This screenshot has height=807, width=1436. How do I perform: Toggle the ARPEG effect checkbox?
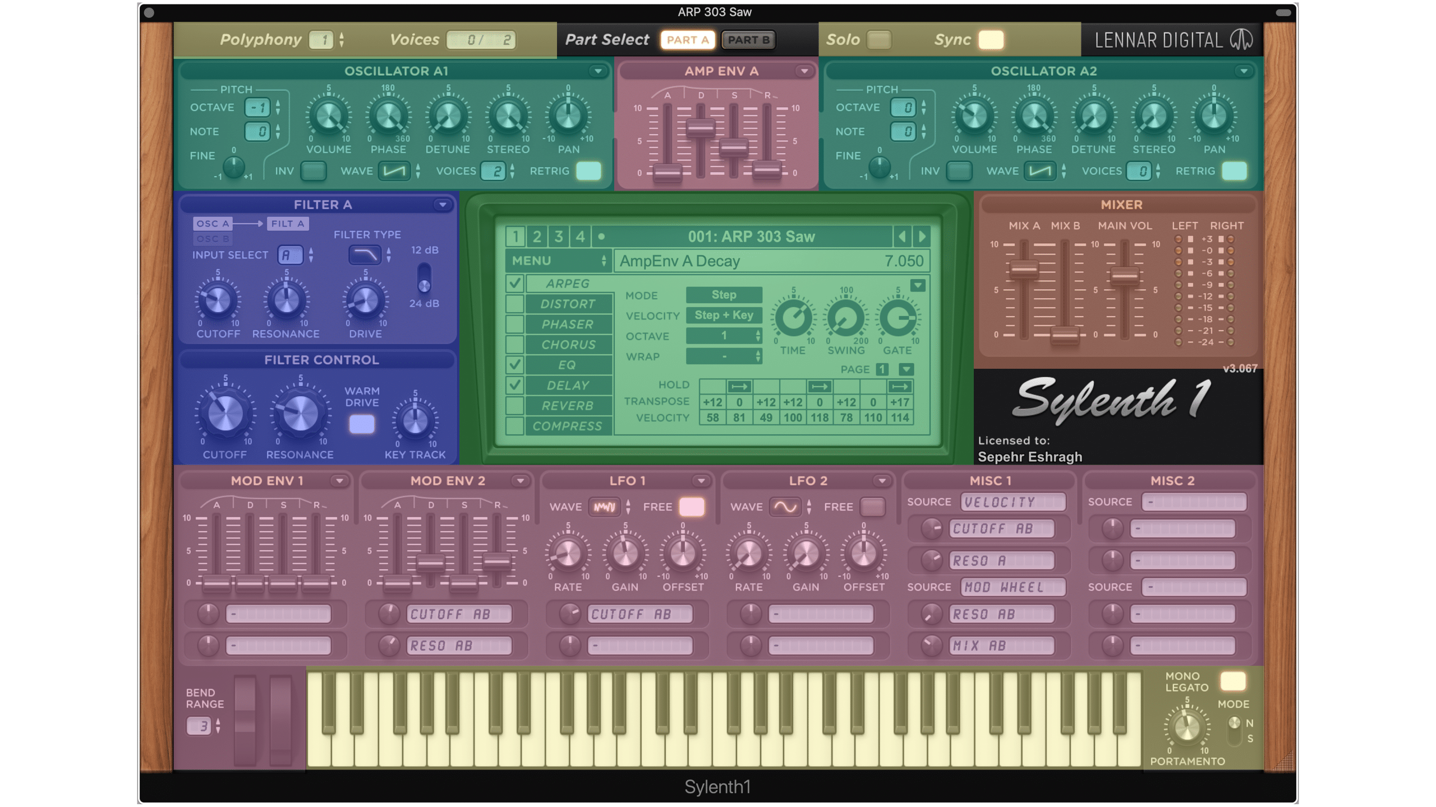point(515,283)
